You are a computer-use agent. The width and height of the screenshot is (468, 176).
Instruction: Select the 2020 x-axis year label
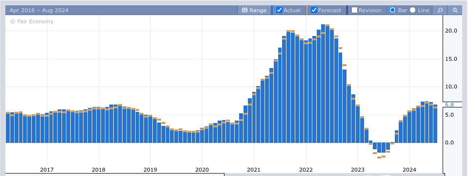pyautogui.click(x=202, y=170)
